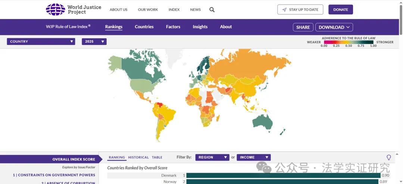Viewport: 403px width, 184px height.
Task: Switch to the HISTORICAL view tab
Action: click(138, 157)
